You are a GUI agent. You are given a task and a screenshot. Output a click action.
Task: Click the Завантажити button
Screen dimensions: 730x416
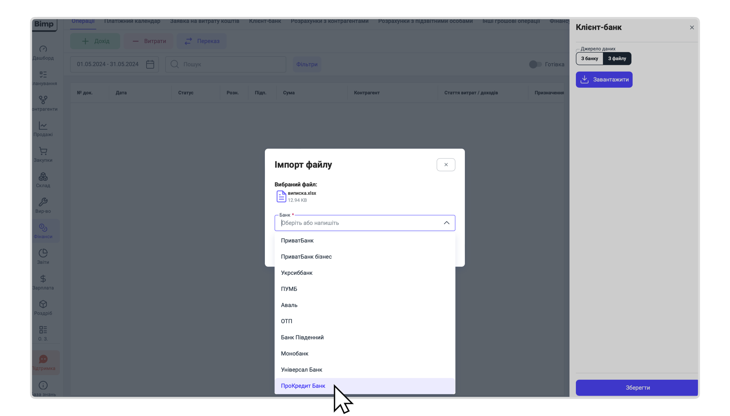point(604,80)
